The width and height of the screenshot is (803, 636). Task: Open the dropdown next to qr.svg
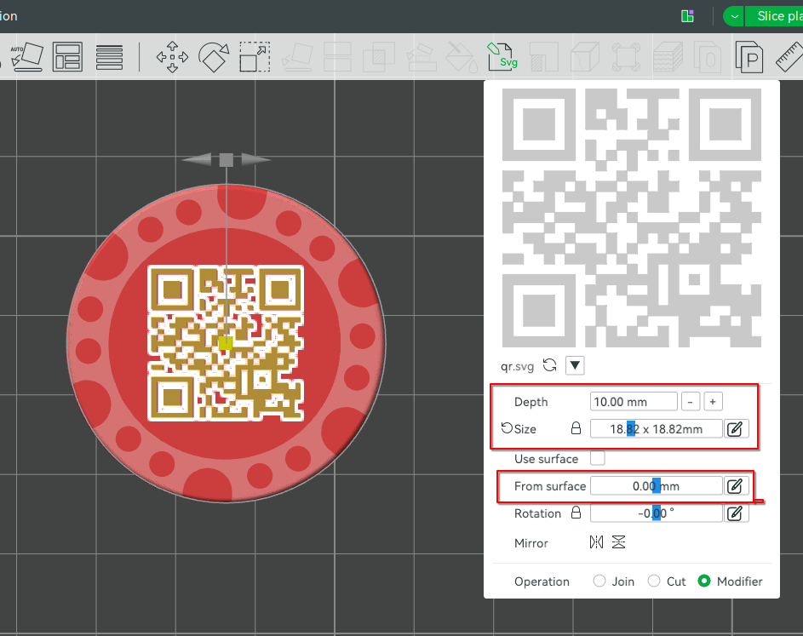576,365
